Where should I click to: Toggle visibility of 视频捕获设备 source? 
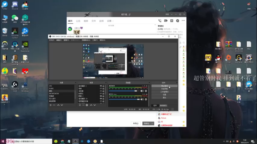click(101, 101)
